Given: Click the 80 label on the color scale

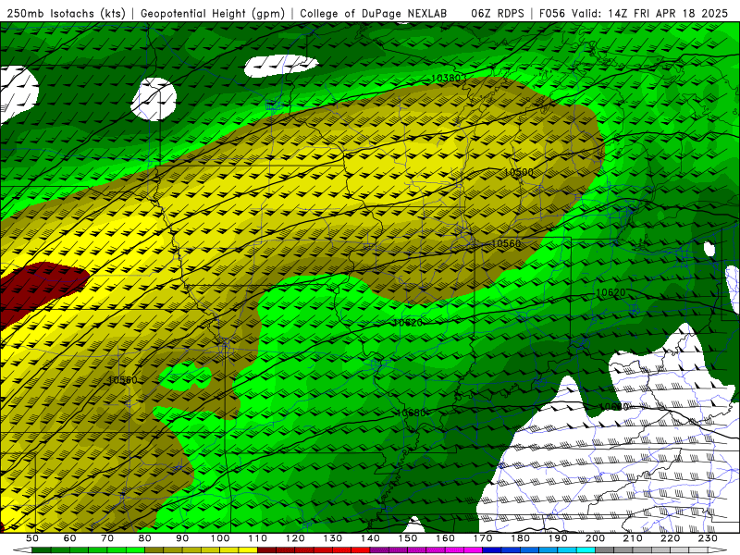Looking at the screenshot, I should [145, 538].
